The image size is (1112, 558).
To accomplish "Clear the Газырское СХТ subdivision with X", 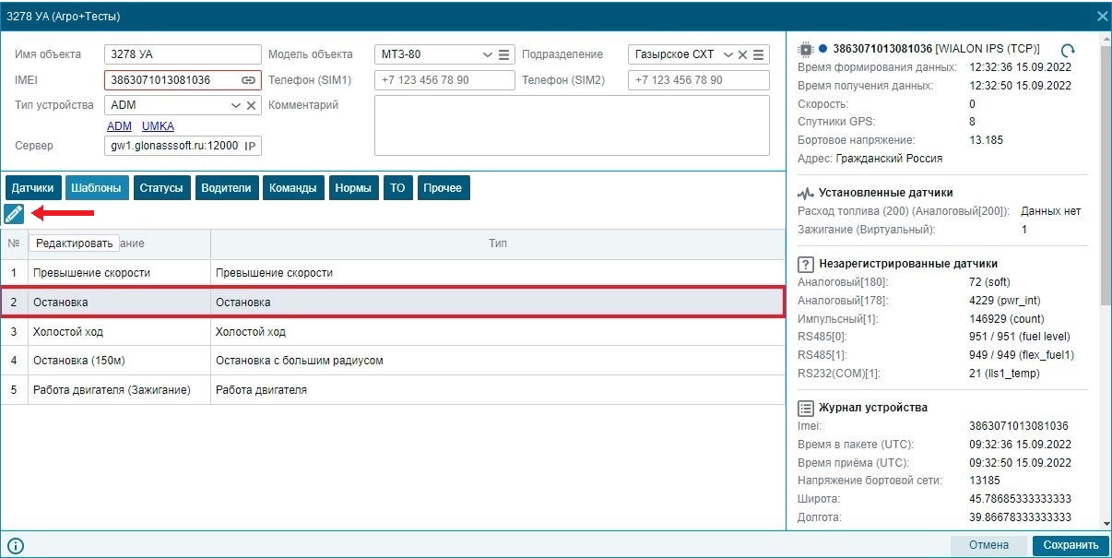I will 742,54.
